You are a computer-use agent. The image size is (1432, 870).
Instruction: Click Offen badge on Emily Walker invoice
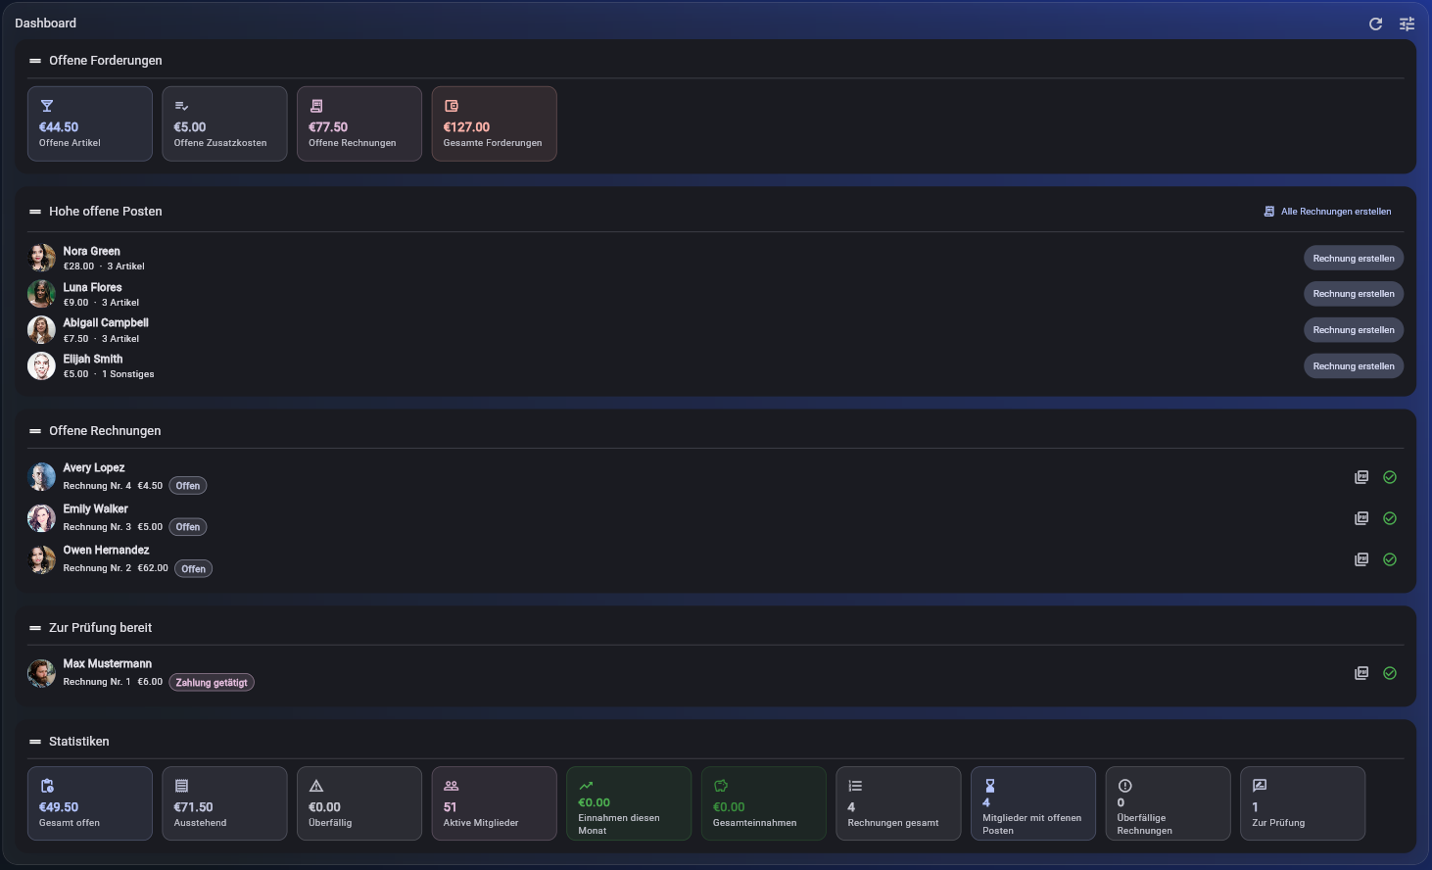[x=188, y=527]
